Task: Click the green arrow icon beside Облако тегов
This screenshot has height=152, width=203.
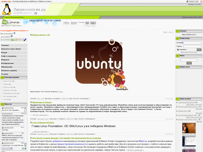Action: 177,67
